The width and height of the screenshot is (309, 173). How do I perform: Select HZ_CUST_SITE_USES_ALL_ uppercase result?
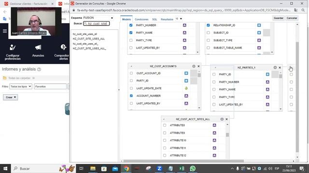coord(89,49)
